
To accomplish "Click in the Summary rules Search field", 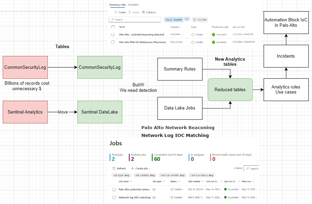I will click(135, 20).
